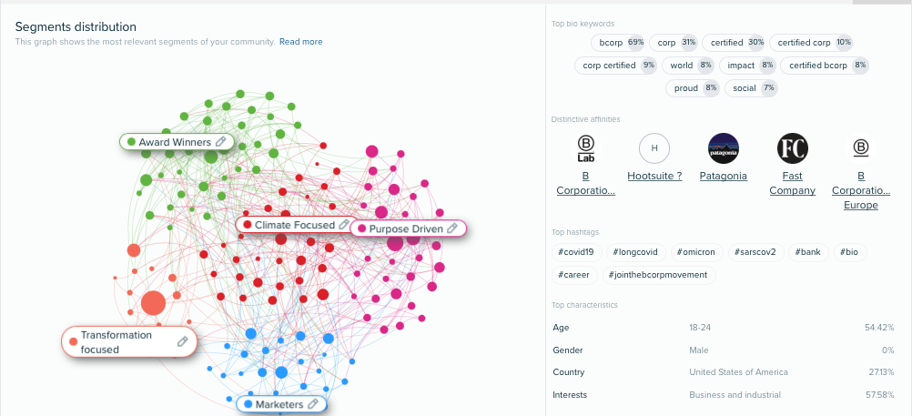The height and width of the screenshot is (416, 912).
Task: Edit the Purpose Driven segment name
Action: pos(452,228)
